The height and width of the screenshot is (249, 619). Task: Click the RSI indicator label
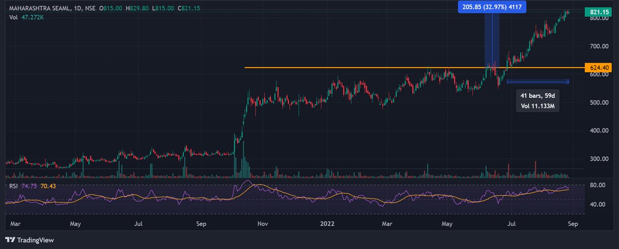[x=13, y=186]
